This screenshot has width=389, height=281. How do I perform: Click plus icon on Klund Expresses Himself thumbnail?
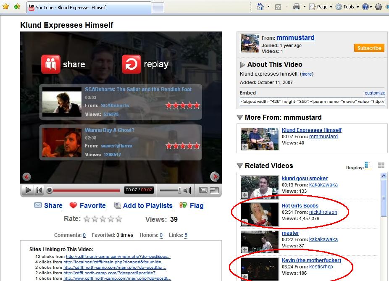click(244, 147)
